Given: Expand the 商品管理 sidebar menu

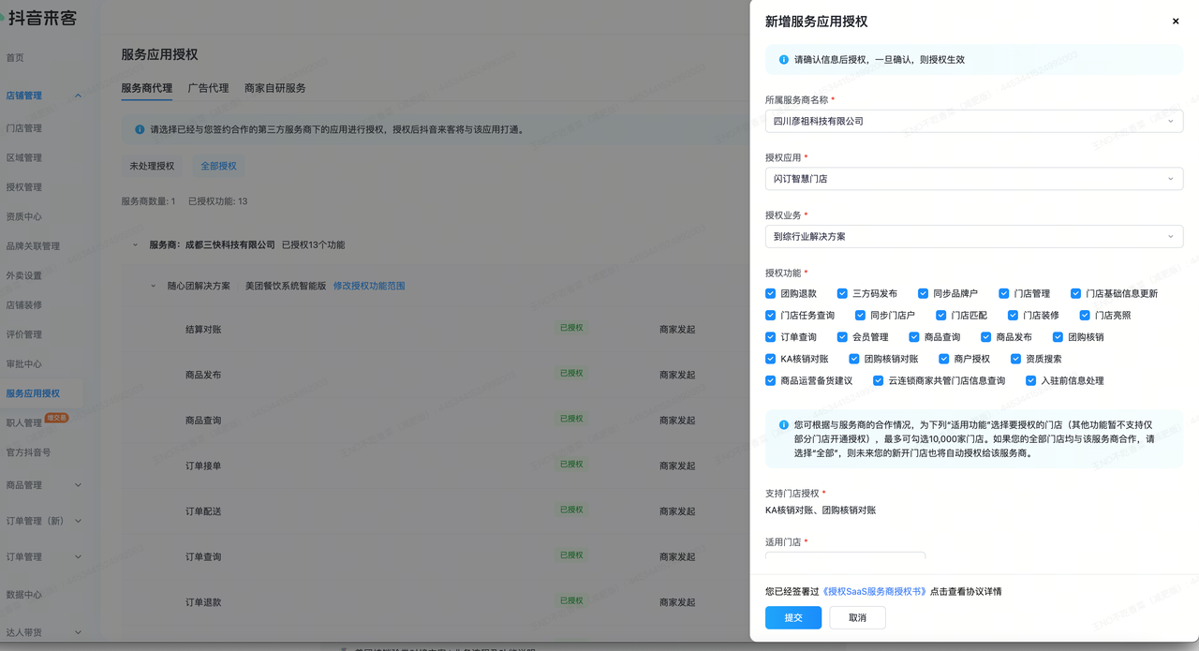Looking at the screenshot, I should click(78, 485).
